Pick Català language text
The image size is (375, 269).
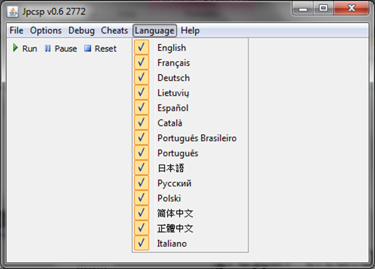pos(170,123)
